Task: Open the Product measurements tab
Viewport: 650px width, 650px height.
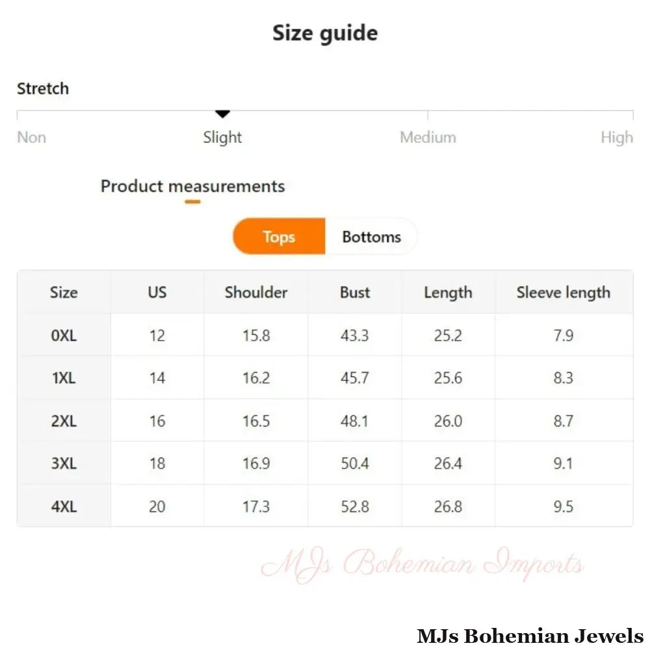Action: pos(192,187)
